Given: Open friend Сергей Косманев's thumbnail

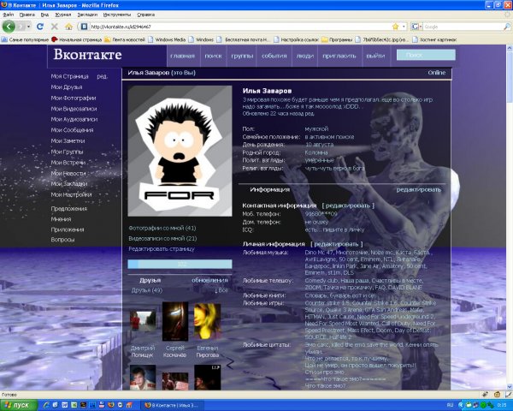Looking at the screenshot, I should [175, 322].
